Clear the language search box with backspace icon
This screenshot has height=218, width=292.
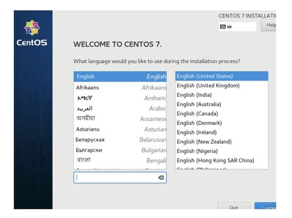161,177
